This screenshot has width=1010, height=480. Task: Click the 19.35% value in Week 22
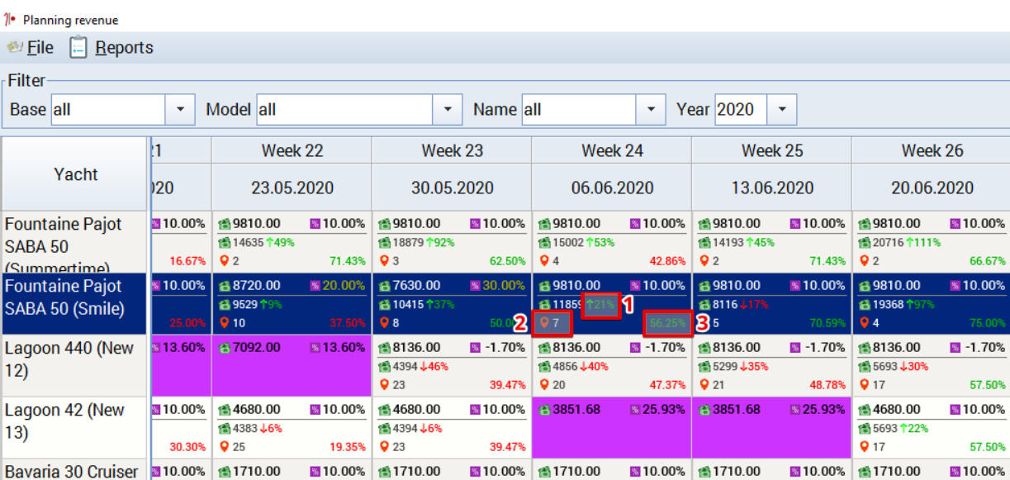(x=348, y=447)
